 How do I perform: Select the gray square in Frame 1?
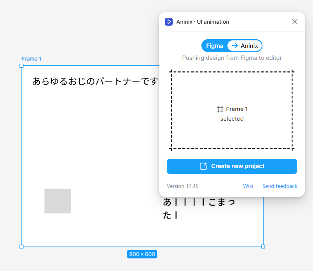(x=58, y=201)
